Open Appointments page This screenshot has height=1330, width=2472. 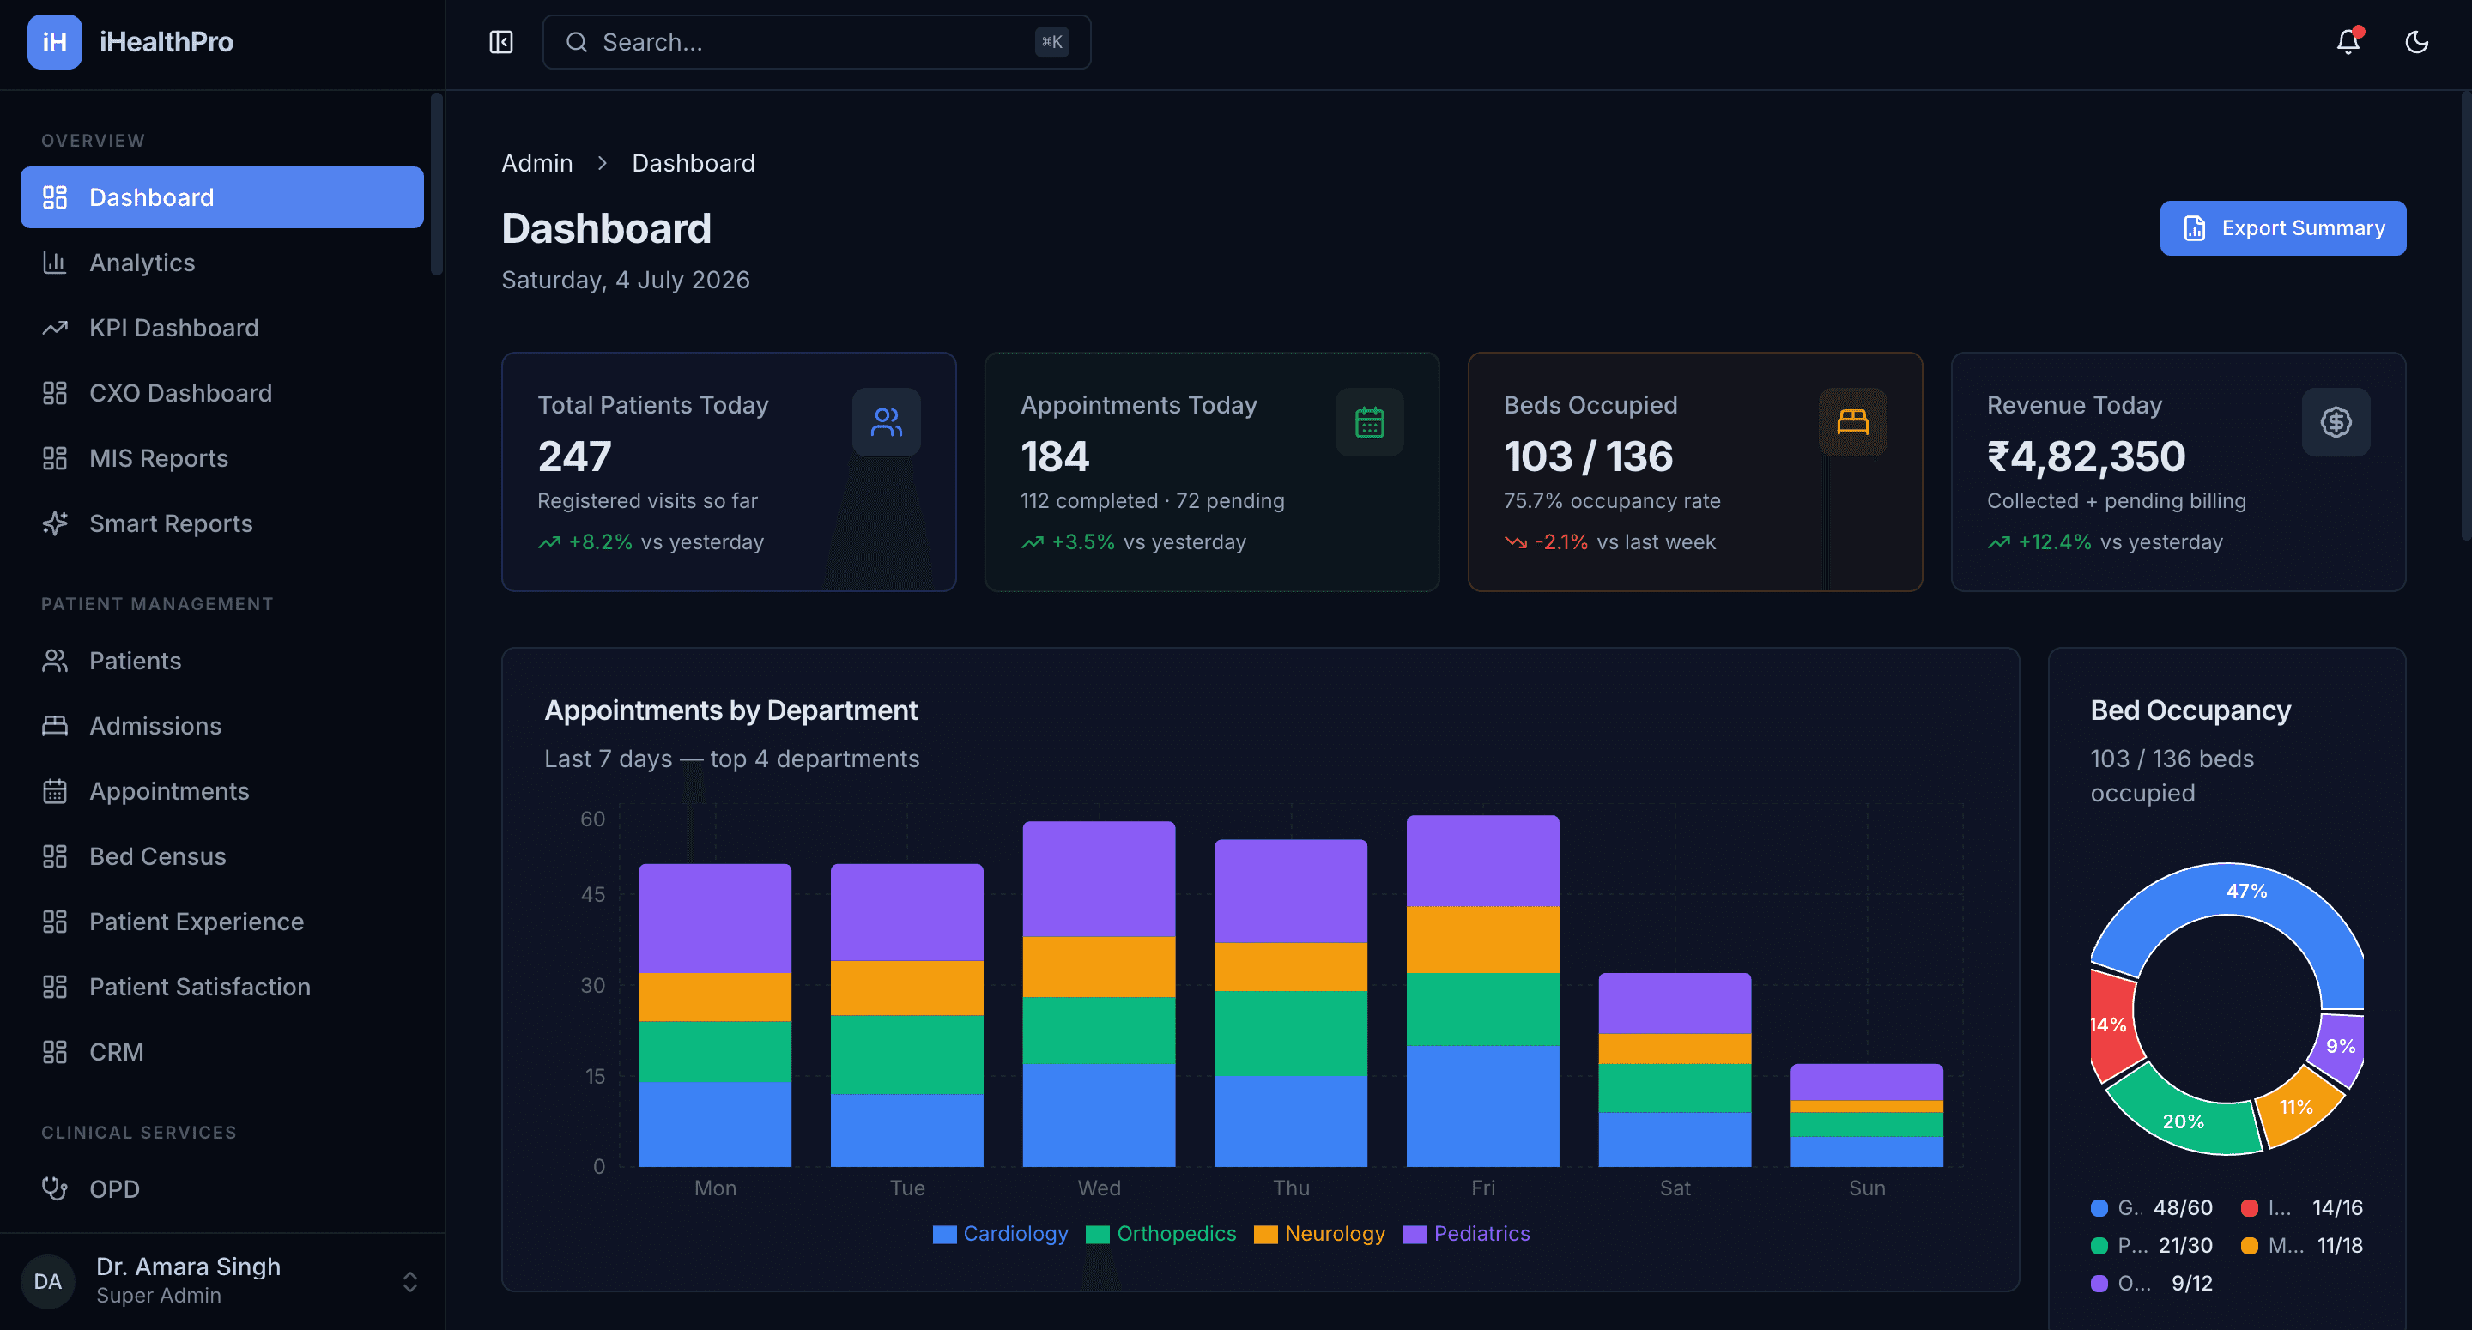tap(221, 792)
